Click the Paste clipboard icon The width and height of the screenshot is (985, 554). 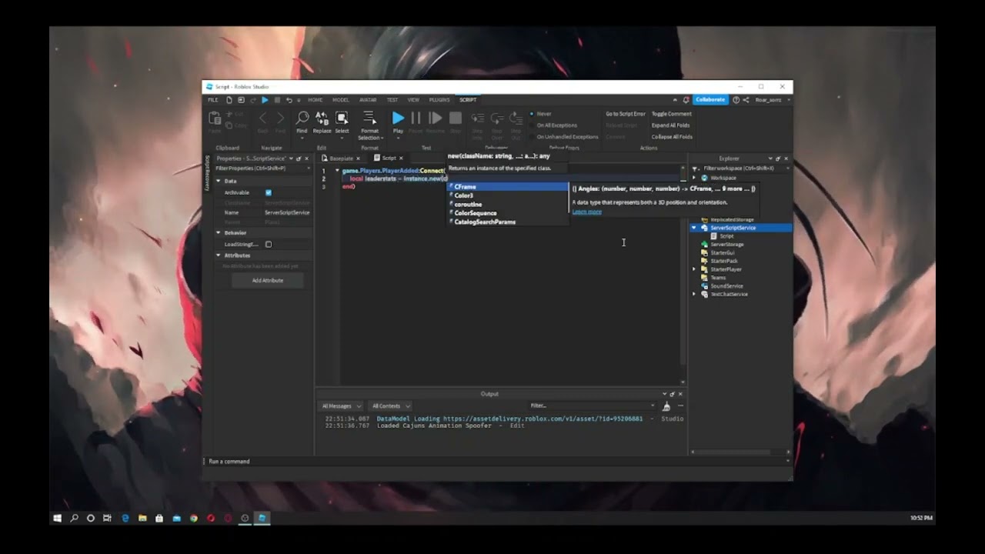click(215, 118)
